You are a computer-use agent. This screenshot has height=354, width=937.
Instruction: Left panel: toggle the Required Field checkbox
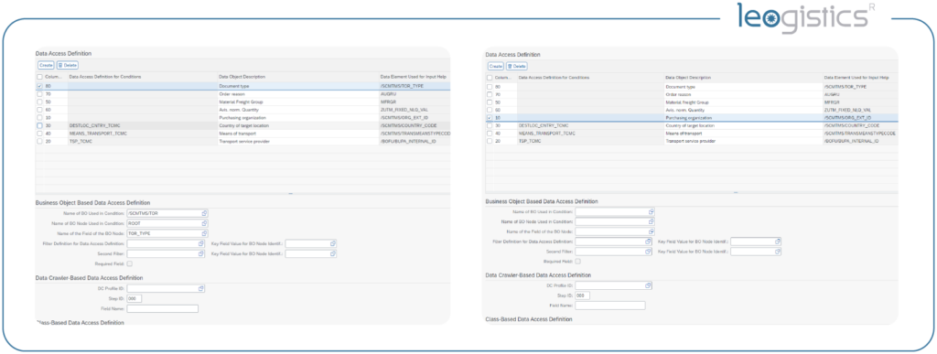click(x=130, y=263)
